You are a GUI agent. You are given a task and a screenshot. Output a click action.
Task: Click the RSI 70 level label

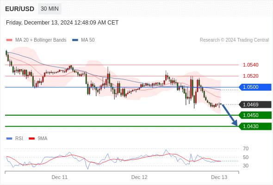(x=246, y=148)
